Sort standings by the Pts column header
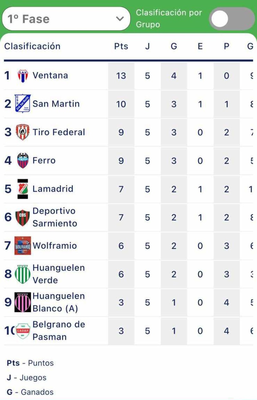Viewport: 257px width, 400px height. 121,46
